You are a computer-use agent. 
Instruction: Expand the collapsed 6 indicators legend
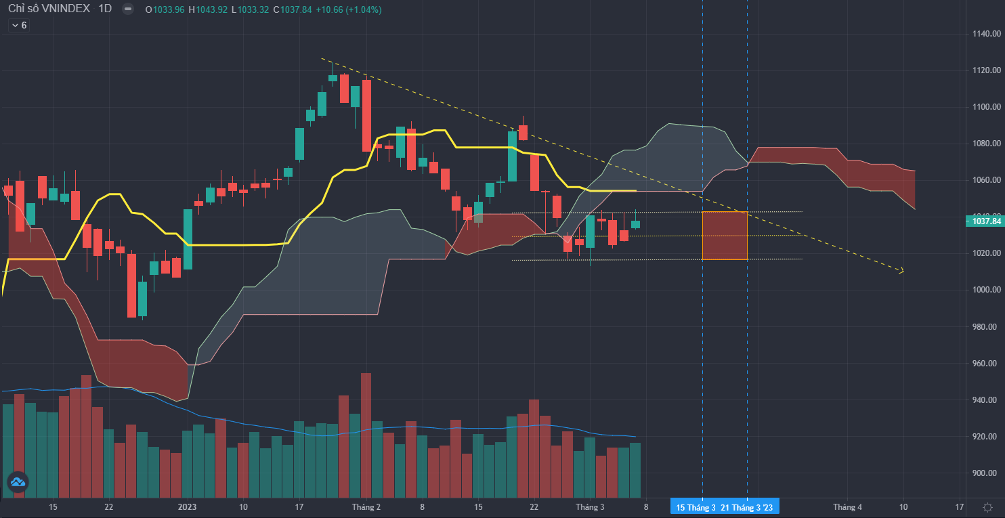tap(18, 25)
